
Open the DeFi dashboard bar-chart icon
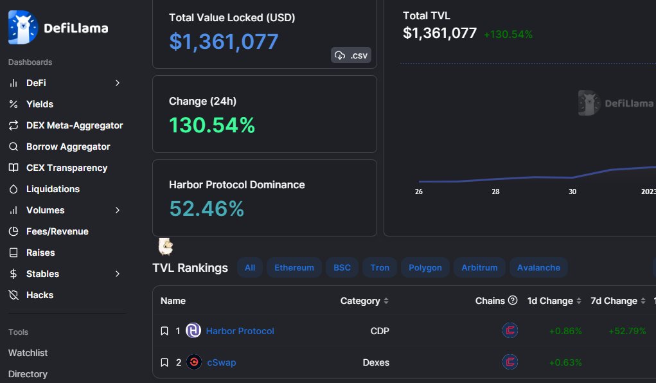click(x=13, y=83)
